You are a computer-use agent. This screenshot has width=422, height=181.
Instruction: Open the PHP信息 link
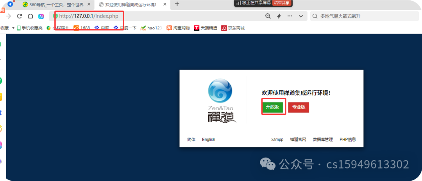click(348, 140)
